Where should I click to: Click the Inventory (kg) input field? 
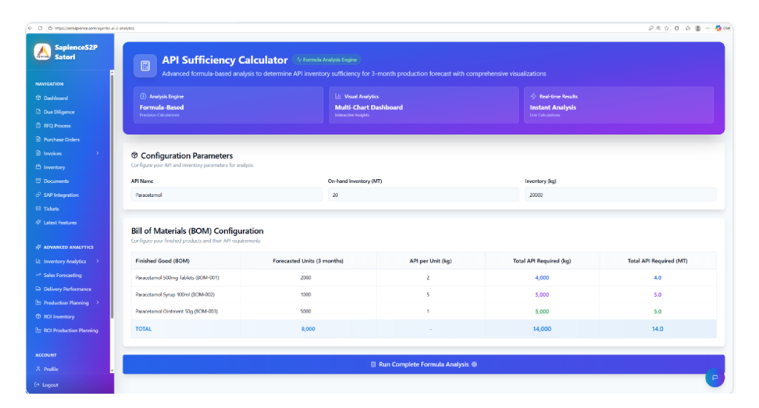click(x=620, y=195)
